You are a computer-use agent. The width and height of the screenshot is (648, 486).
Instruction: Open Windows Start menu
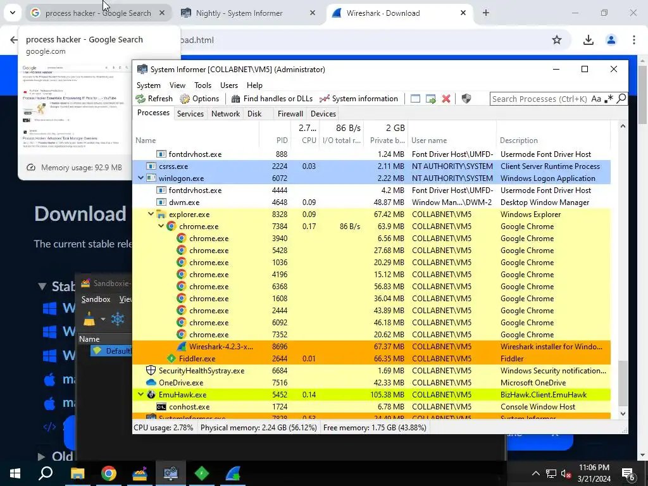click(15, 473)
